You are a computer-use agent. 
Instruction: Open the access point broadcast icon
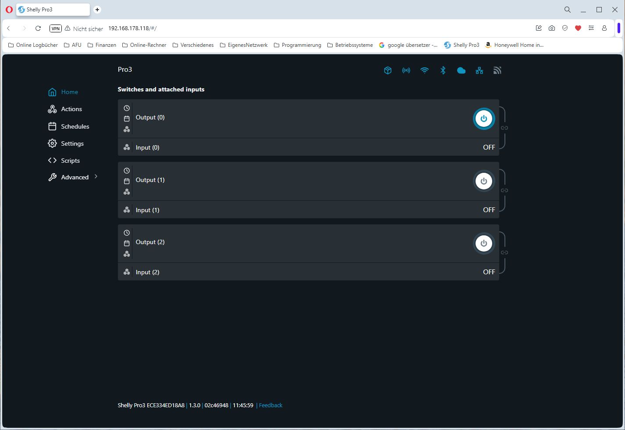pyautogui.click(x=406, y=70)
